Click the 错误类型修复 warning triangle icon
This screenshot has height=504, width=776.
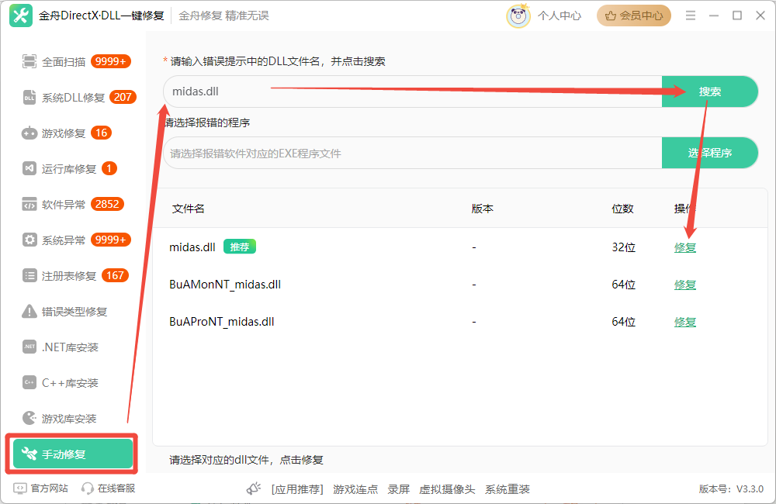(29, 311)
